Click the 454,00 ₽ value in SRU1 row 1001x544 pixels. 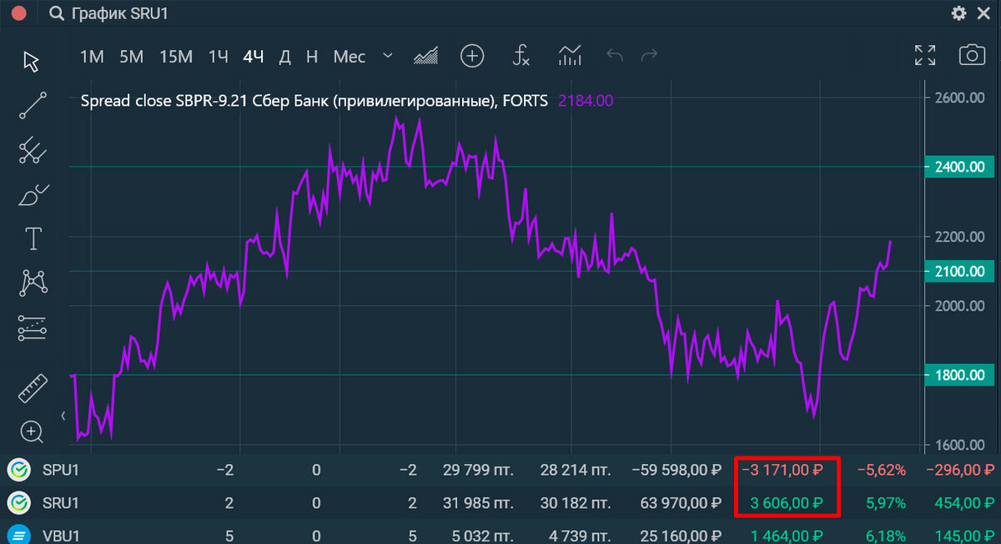pos(965,503)
